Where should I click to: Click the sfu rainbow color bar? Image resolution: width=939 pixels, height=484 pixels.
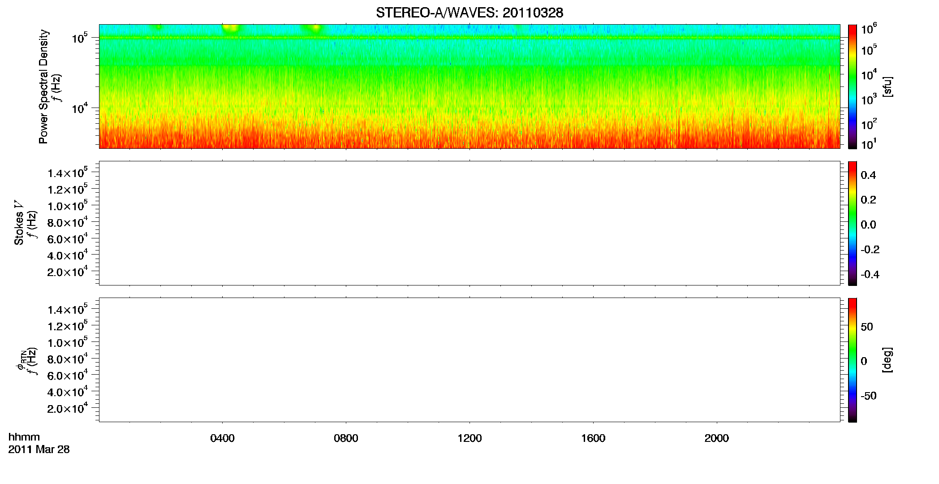(x=853, y=86)
